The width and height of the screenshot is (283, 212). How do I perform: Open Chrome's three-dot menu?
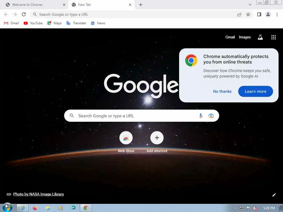coord(277,14)
